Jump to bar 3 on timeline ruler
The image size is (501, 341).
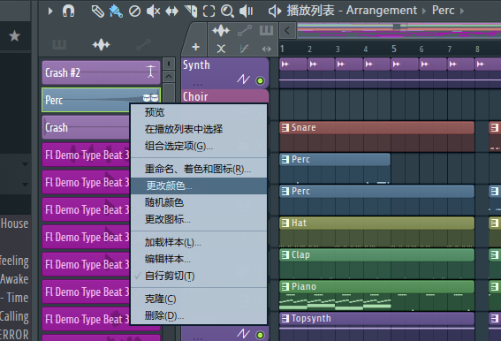338,49
